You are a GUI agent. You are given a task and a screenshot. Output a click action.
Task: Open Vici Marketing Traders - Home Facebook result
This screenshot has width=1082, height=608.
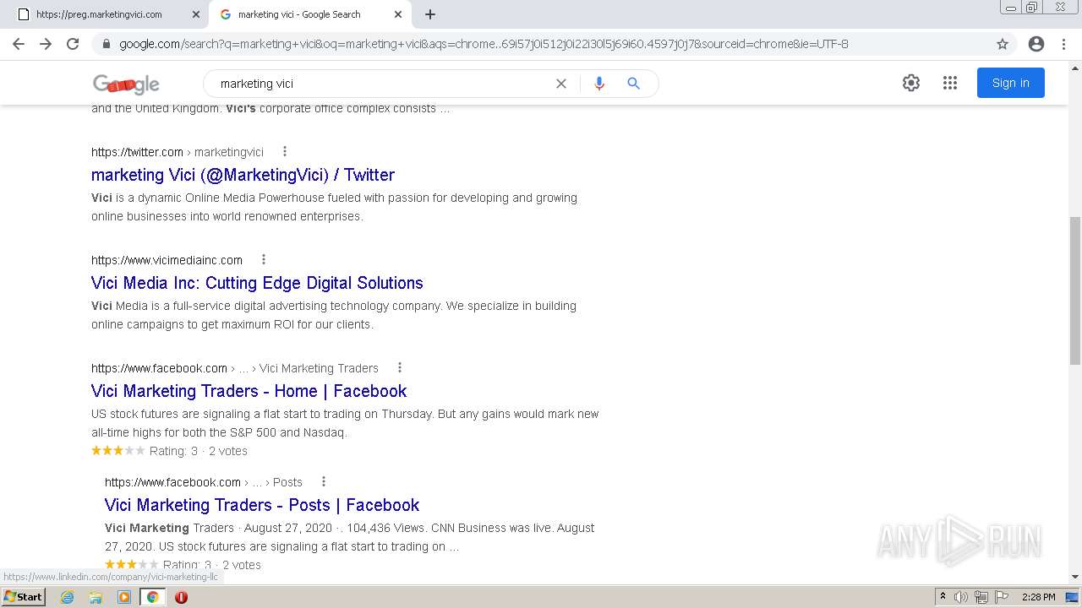[x=249, y=391]
